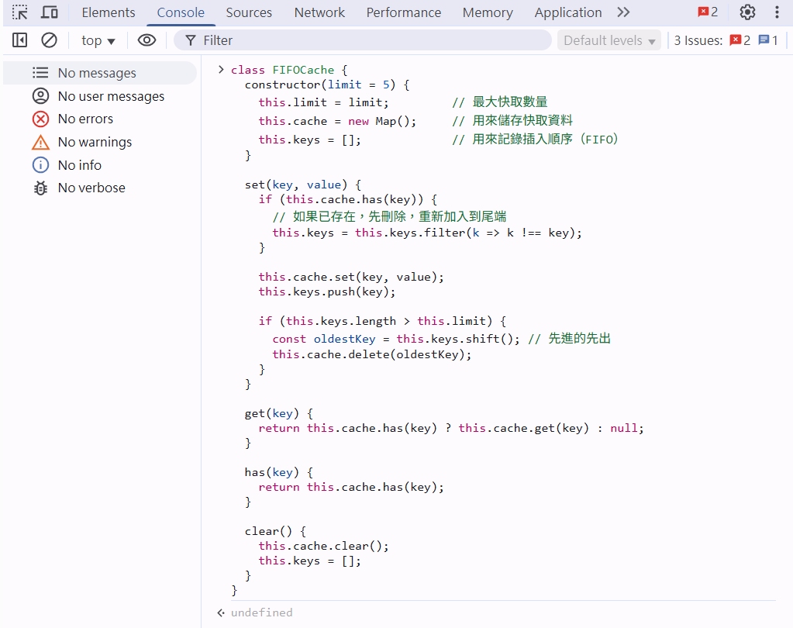
Task: Click the red error circle icon
Action: 40,119
